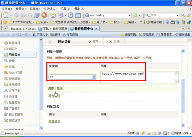Expand the search box dropdown arrow

click(177, 16)
